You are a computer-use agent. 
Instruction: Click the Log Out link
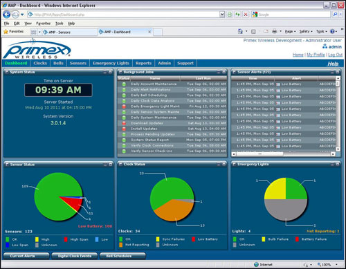335,55
